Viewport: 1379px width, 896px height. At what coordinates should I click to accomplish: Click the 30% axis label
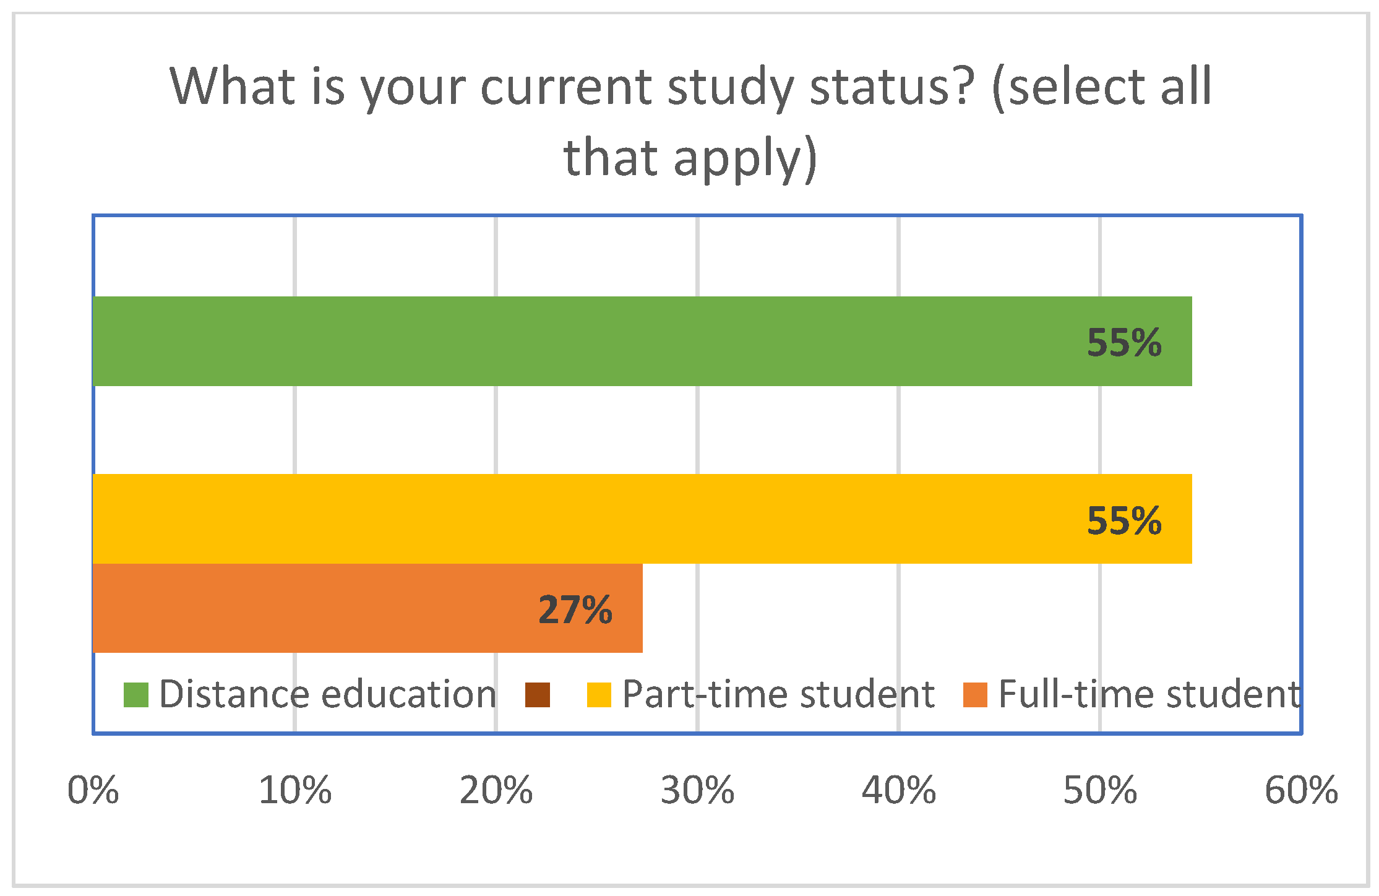click(697, 790)
